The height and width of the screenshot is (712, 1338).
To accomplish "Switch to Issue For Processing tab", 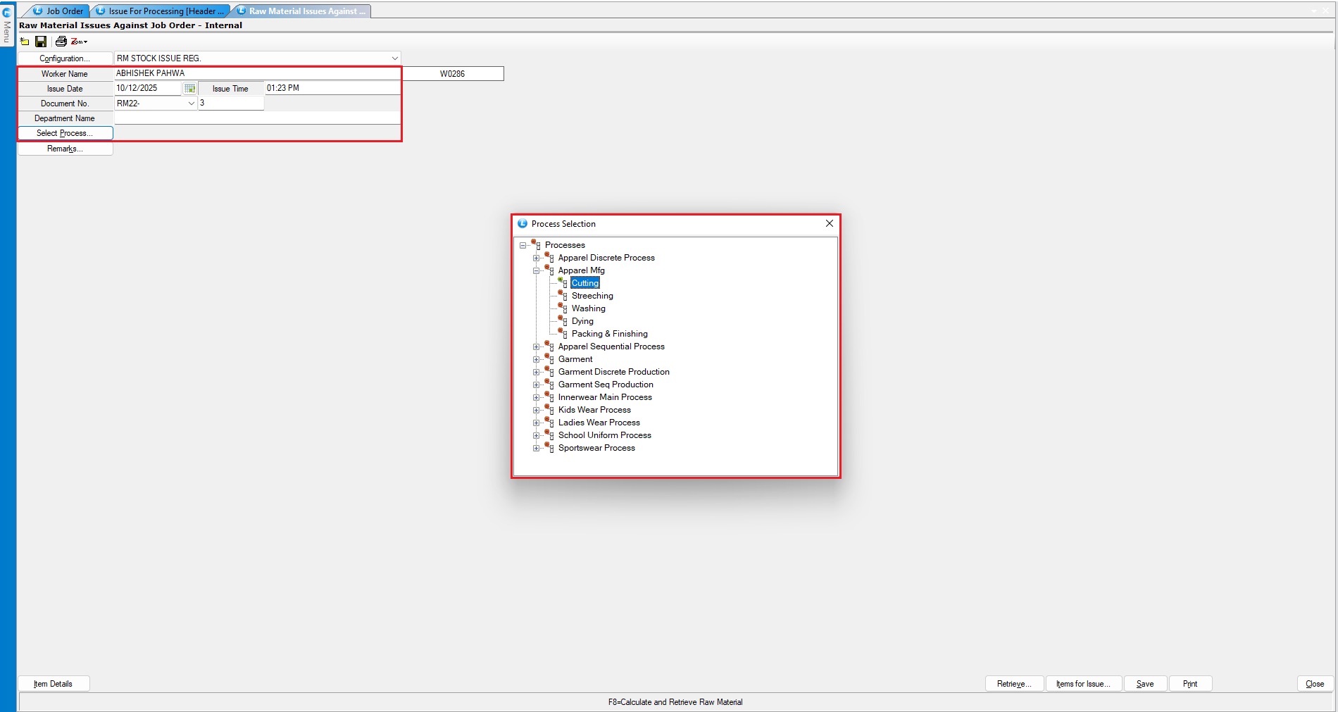I will pos(161,11).
